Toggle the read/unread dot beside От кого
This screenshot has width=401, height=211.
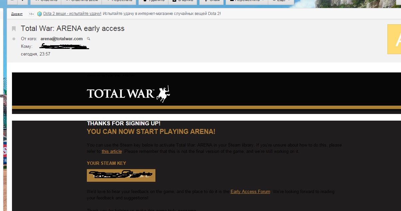14,39
